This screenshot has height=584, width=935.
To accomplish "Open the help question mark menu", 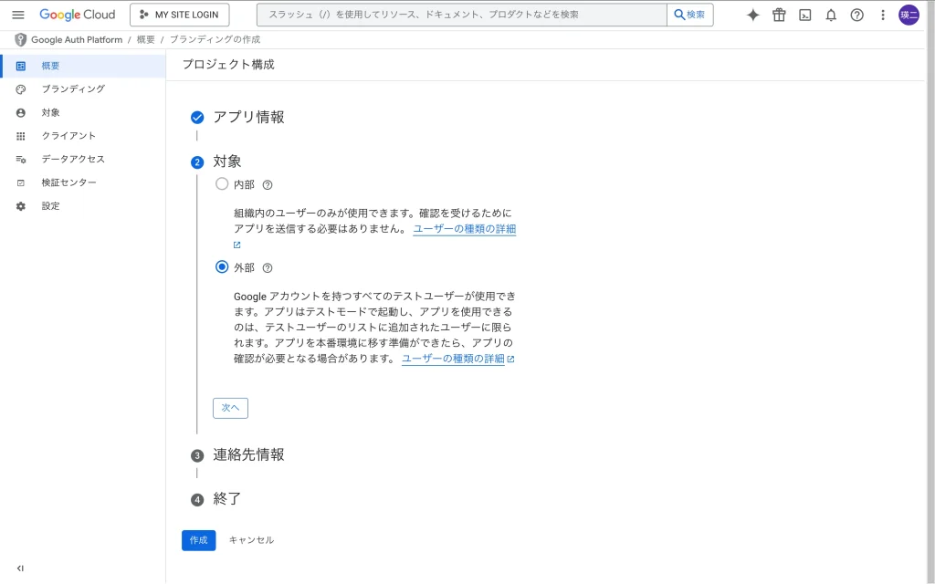I will (x=856, y=15).
